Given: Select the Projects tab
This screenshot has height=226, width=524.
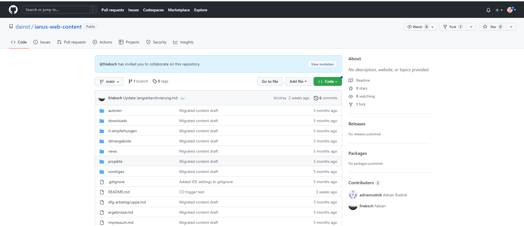Looking at the screenshot, I should [129, 42].
